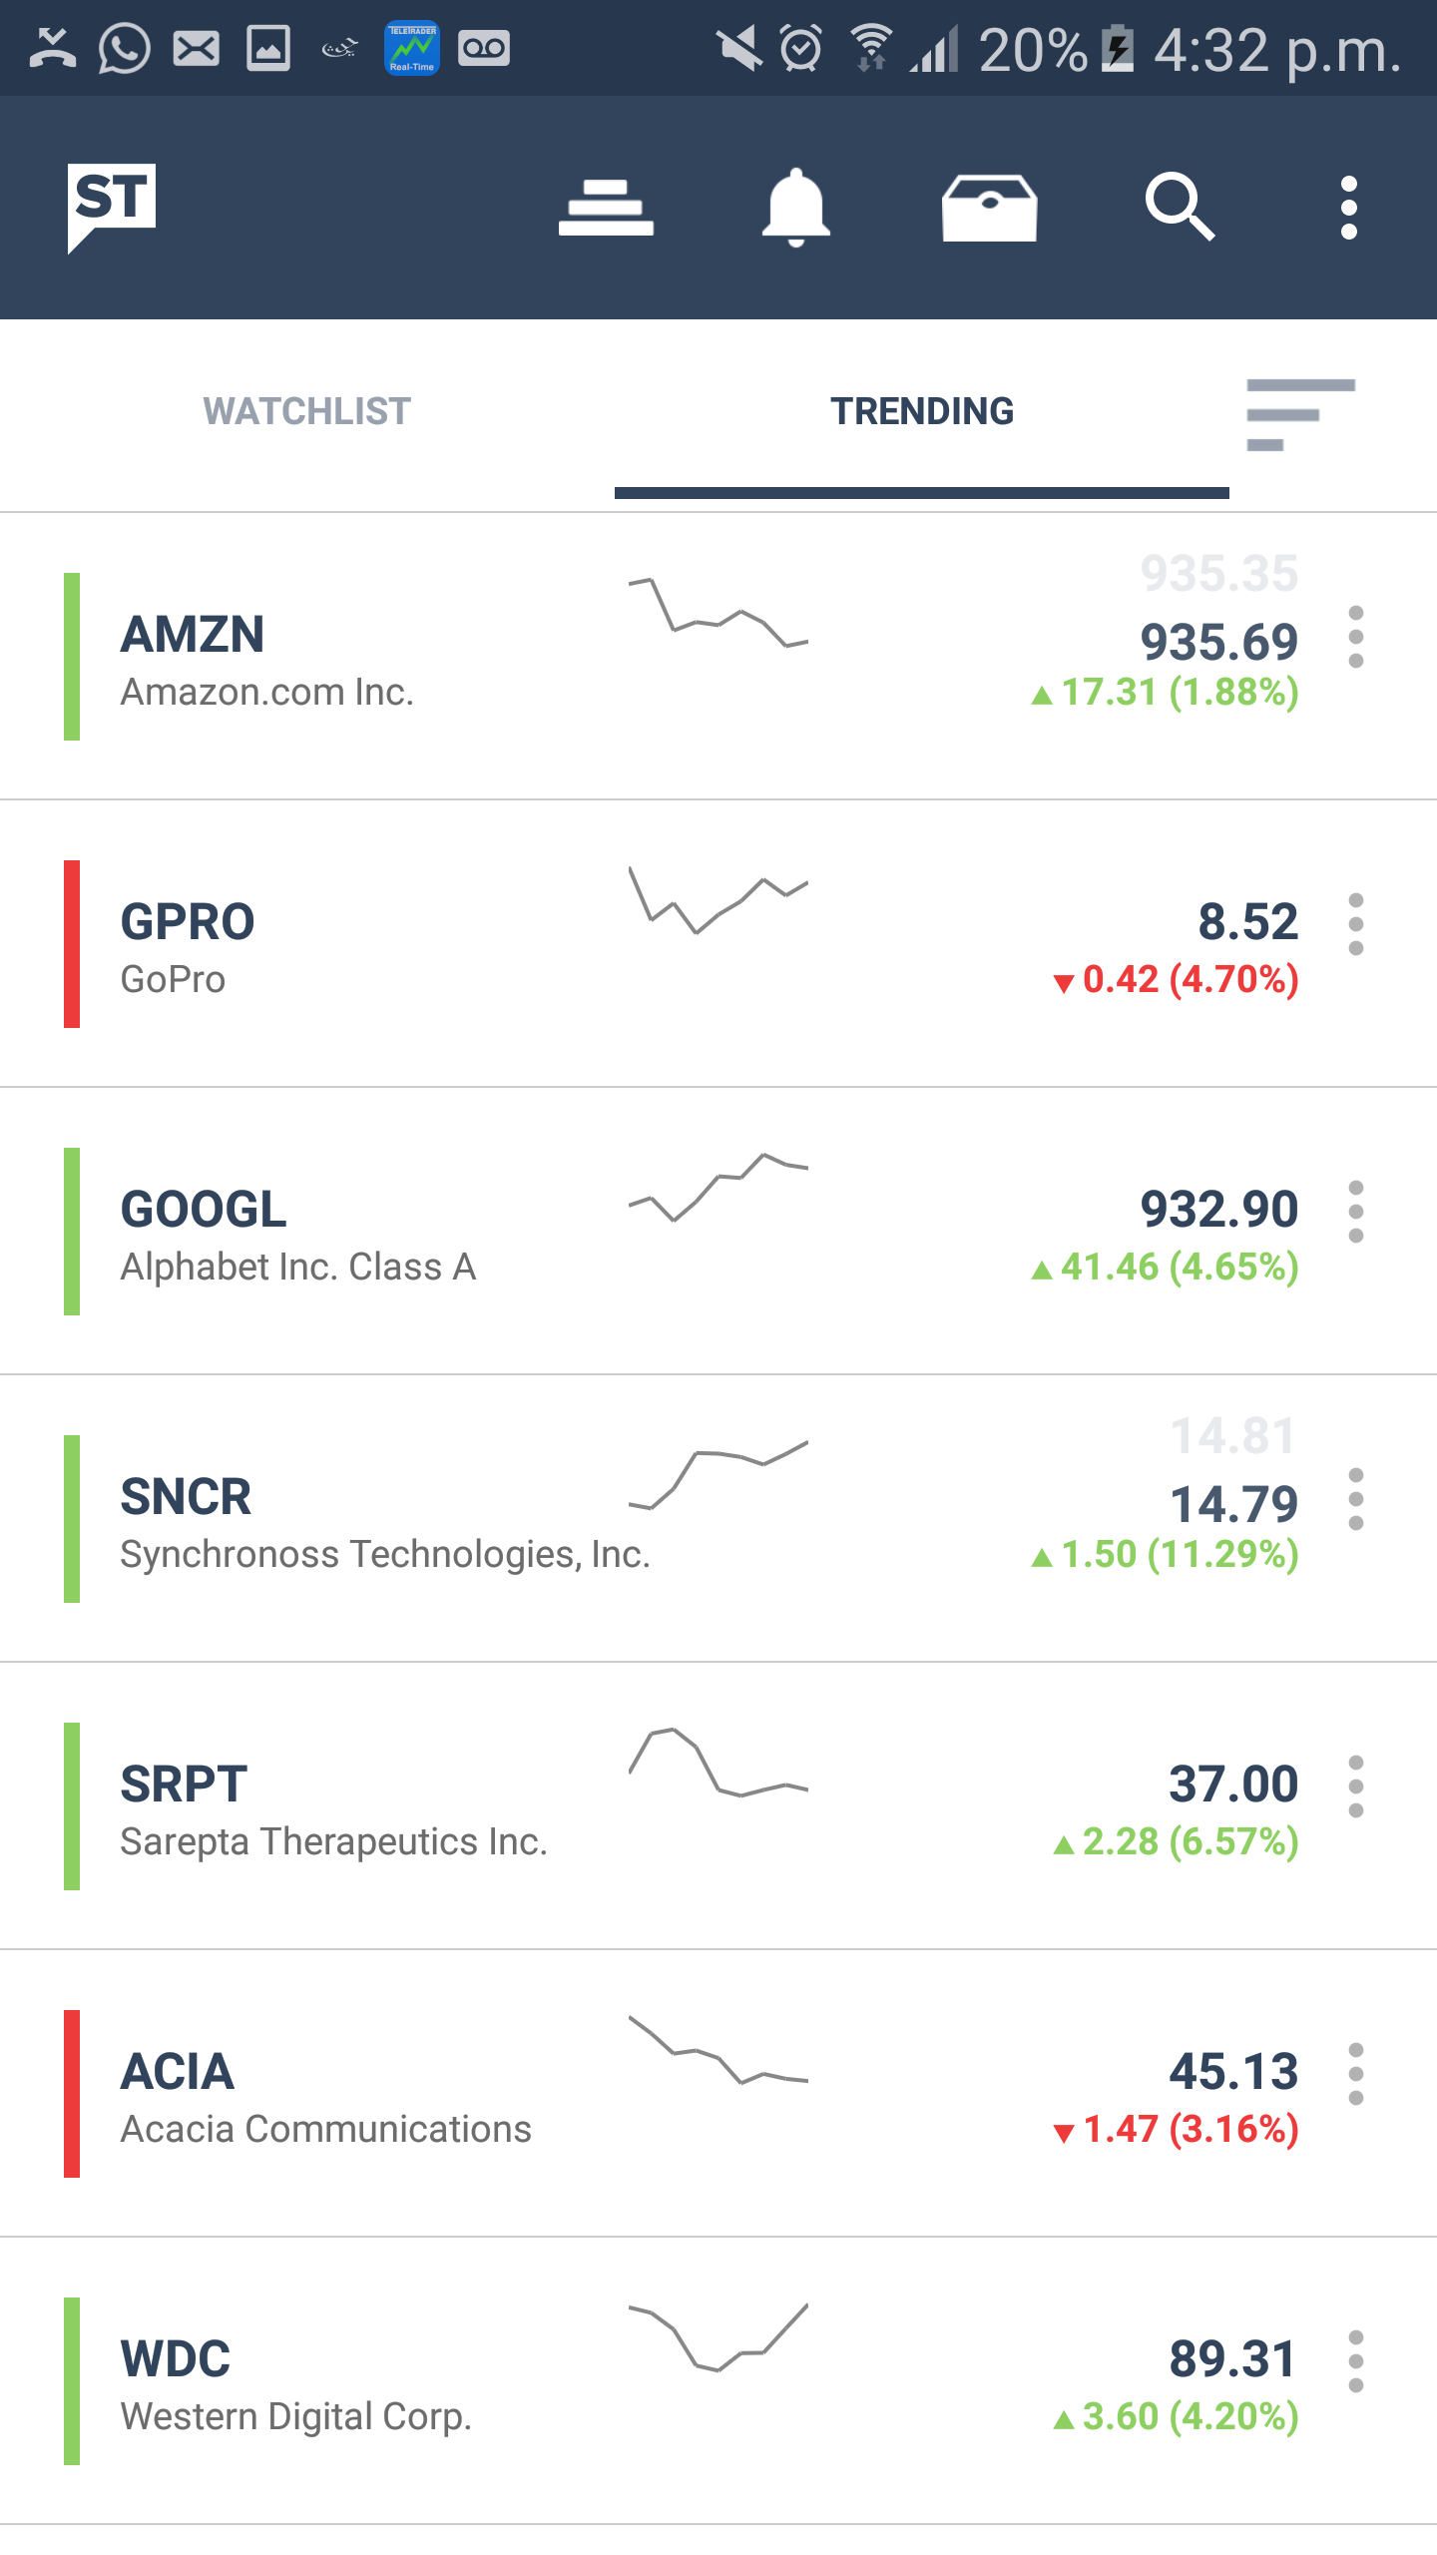Image resolution: width=1437 pixels, height=2555 pixels.
Task: Tap the green indicator bar beside GOOGL
Action: [x=72, y=1232]
